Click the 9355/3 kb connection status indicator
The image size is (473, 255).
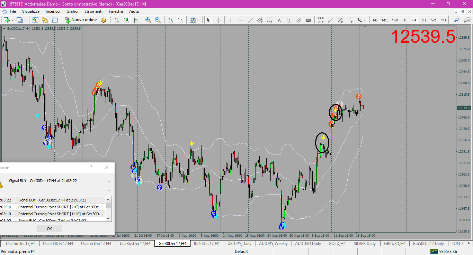pos(444,252)
